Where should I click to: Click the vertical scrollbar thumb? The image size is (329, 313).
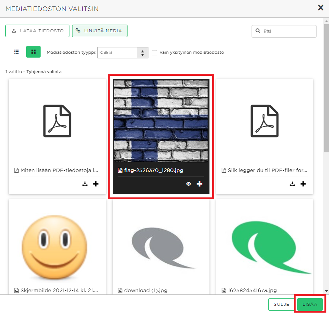tap(326, 88)
